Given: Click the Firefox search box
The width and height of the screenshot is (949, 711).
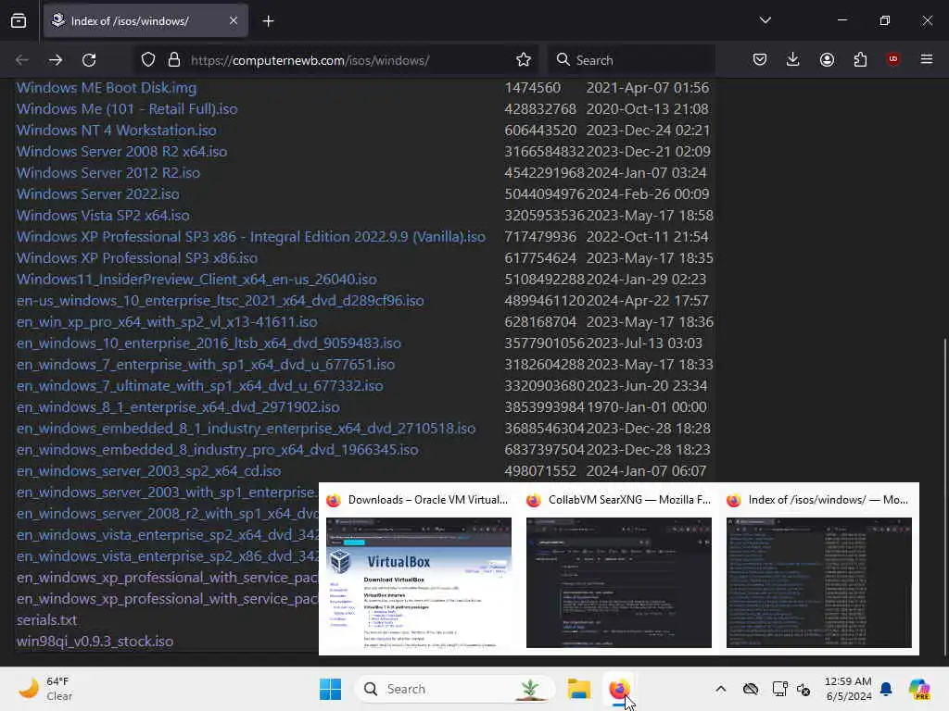Looking at the screenshot, I should tap(632, 60).
